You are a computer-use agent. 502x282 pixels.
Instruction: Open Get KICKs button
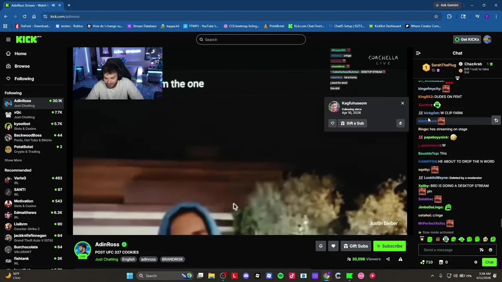(467, 39)
